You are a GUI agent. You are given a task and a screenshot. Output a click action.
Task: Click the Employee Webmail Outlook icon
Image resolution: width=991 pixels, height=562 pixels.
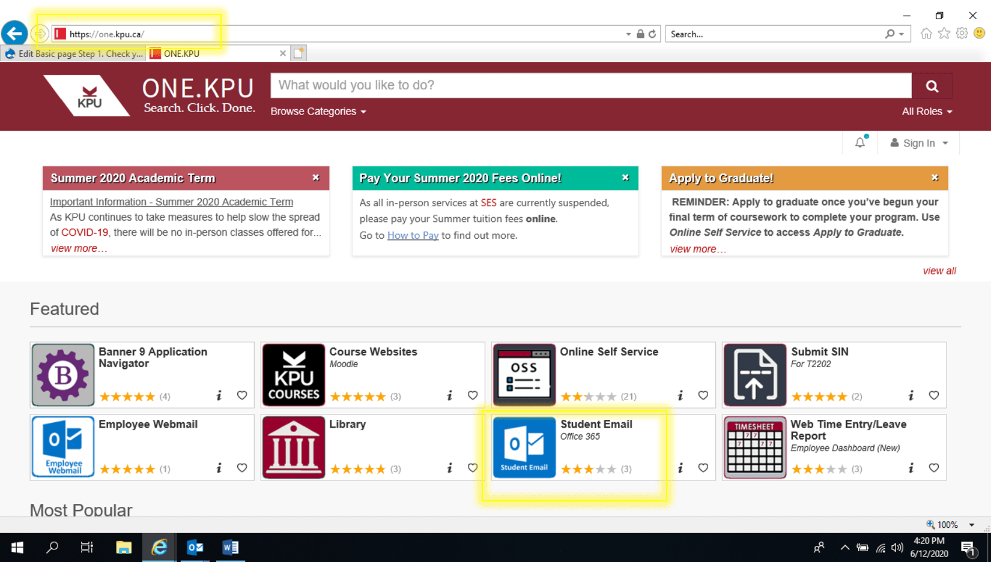(62, 447)
